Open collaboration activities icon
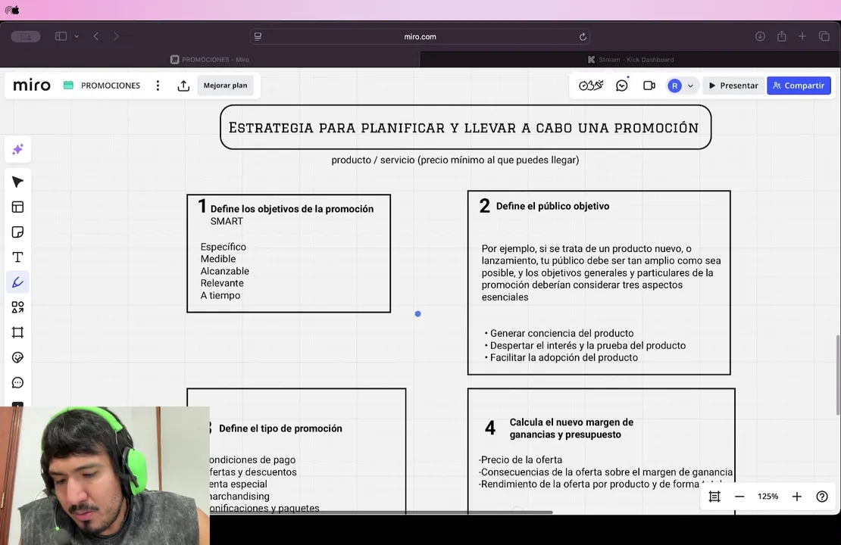Screen dimensions: 841x545 coord(591,86)
